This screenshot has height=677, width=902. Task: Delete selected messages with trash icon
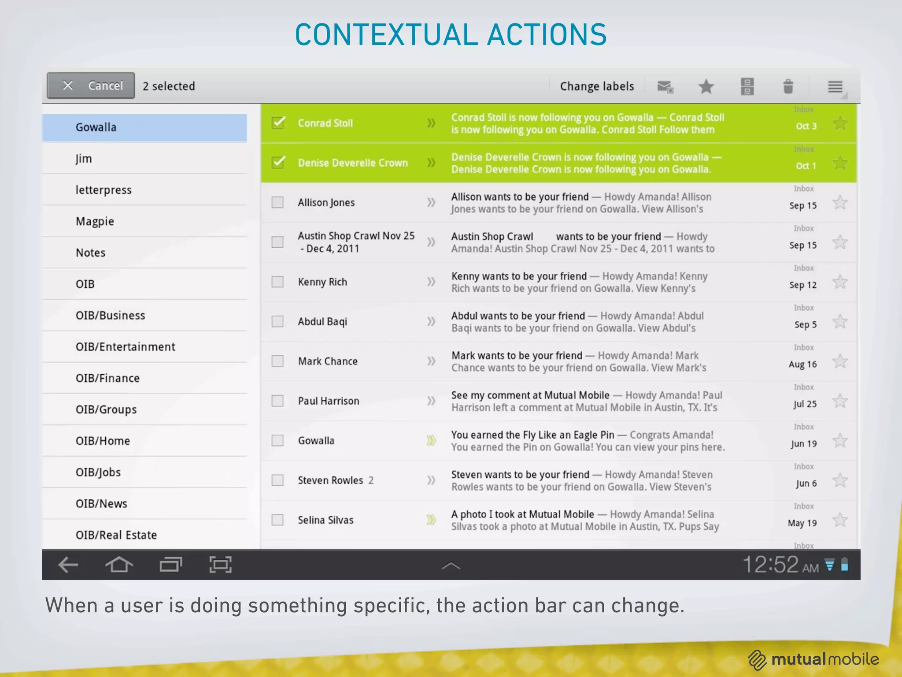click(x=788, y=86)
